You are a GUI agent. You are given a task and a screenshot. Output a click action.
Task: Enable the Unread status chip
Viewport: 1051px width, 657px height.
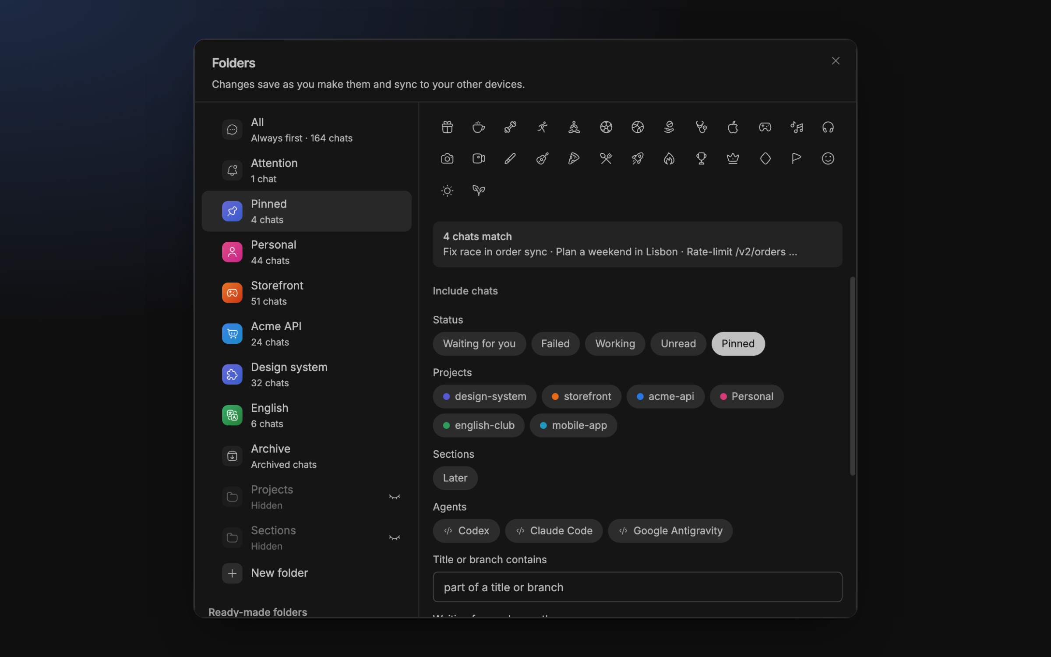[678, 344]
